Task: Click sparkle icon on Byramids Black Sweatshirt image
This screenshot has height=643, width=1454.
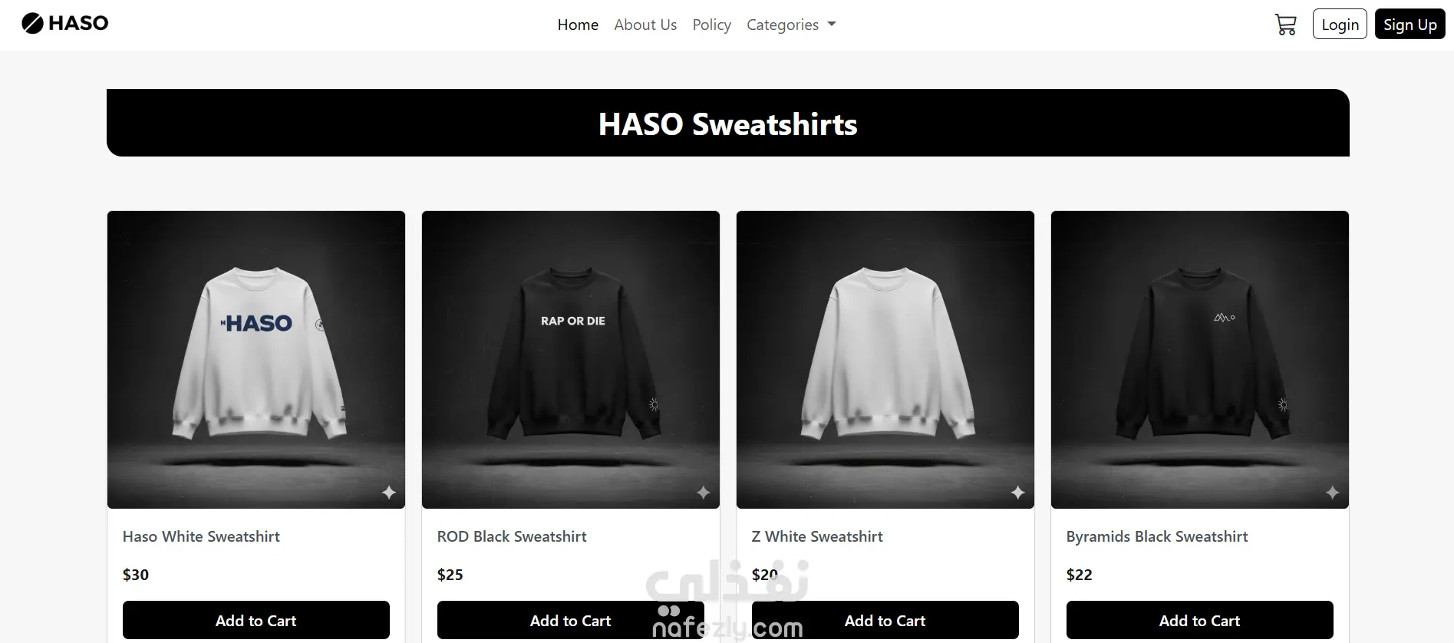Action: pyautogui.click(x=1333, y=493)
